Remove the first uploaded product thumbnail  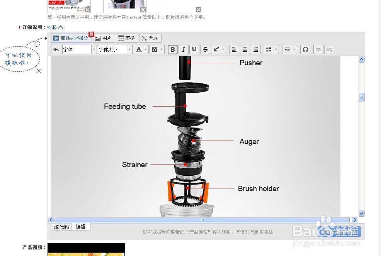pos(87,10)
